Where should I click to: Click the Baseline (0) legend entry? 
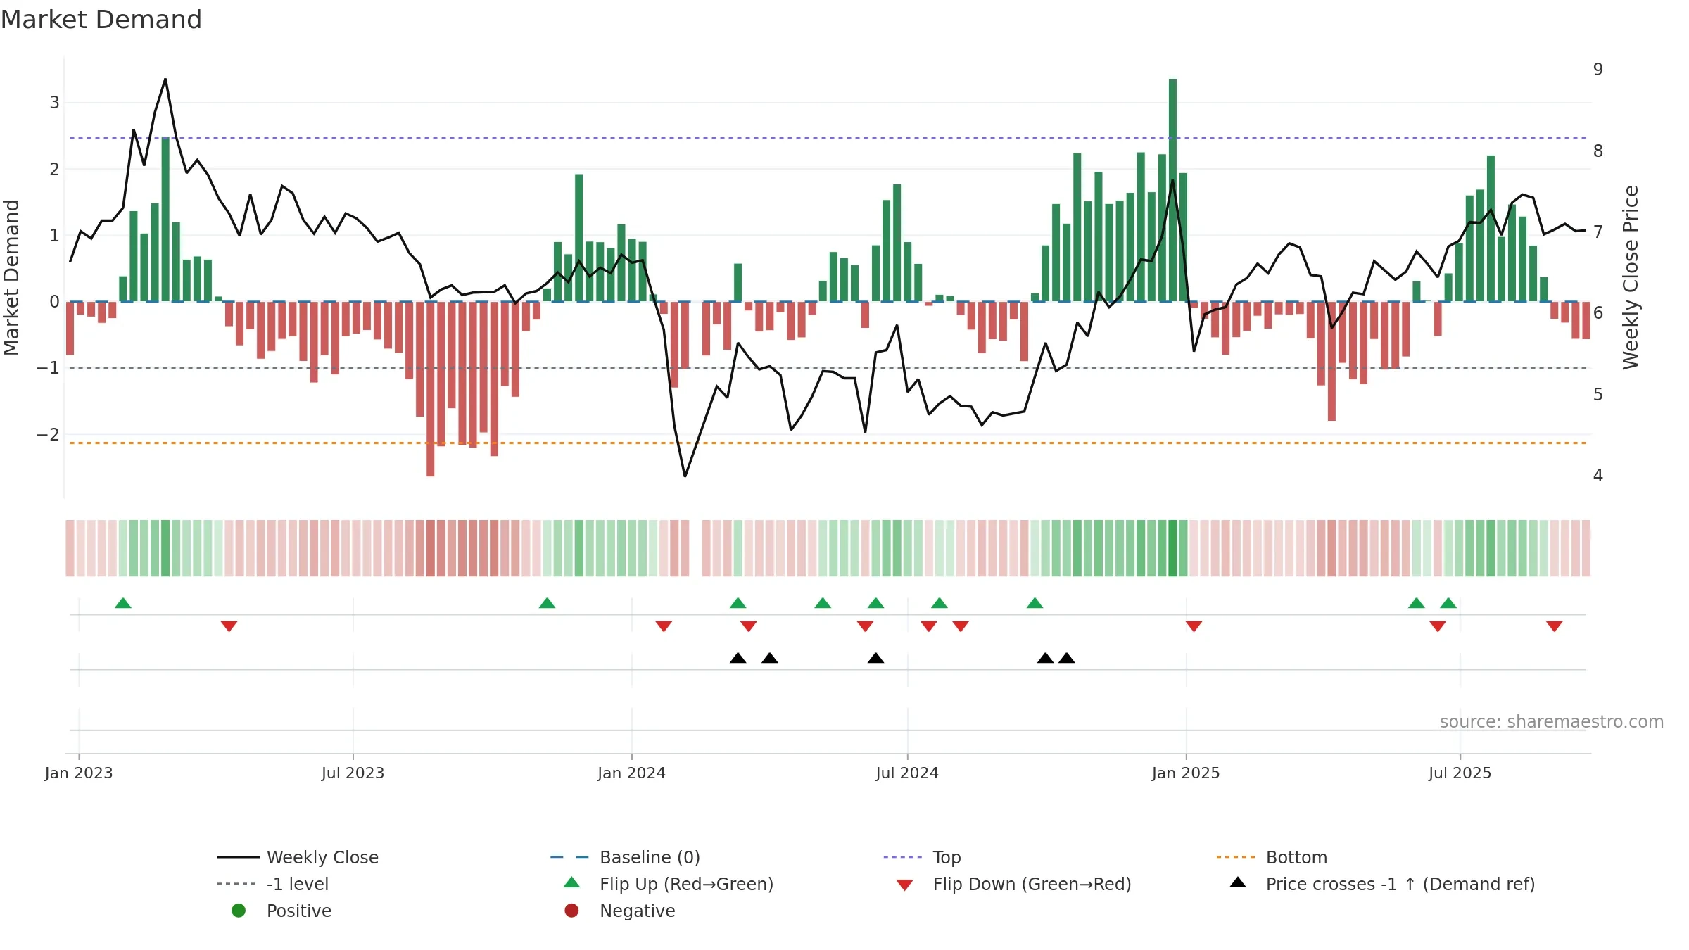tap(625, 857)
